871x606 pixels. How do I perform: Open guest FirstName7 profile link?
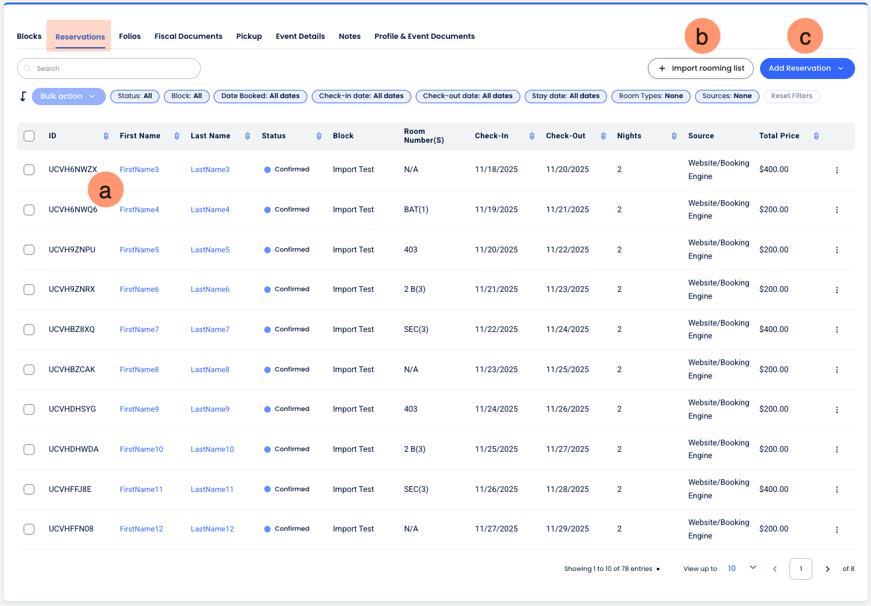[139, 329]
